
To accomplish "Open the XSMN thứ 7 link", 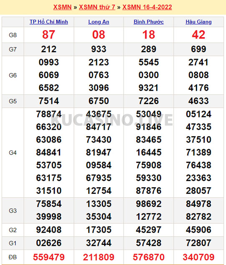I will click(x=97, y=7).
